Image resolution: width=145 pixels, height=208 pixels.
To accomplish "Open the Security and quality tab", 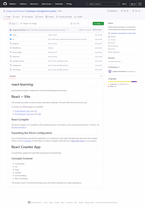I will click(64, 17).
